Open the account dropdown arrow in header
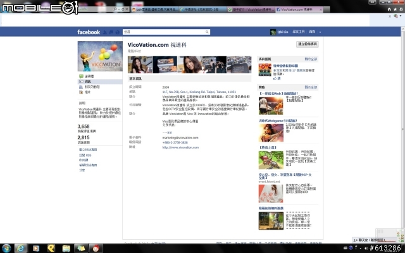This screenshot has height=253, width=405. (x=320, y=32)
